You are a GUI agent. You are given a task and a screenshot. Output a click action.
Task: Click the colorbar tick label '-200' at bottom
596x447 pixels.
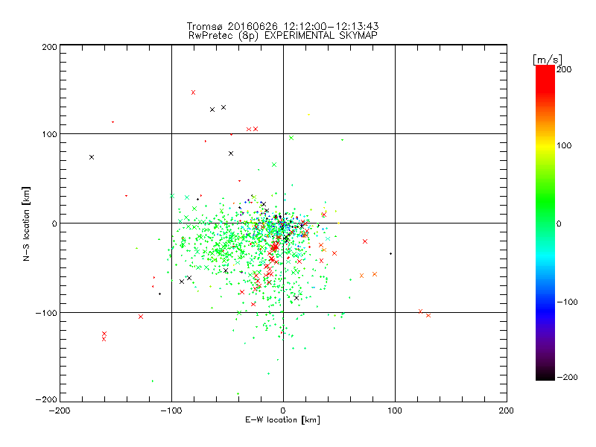pyautogui.click(x=567, y=377)
